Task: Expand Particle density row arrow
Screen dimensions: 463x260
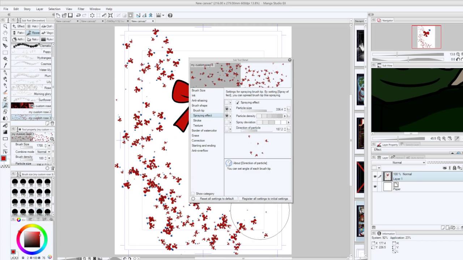Action: [x=230, y=116]
